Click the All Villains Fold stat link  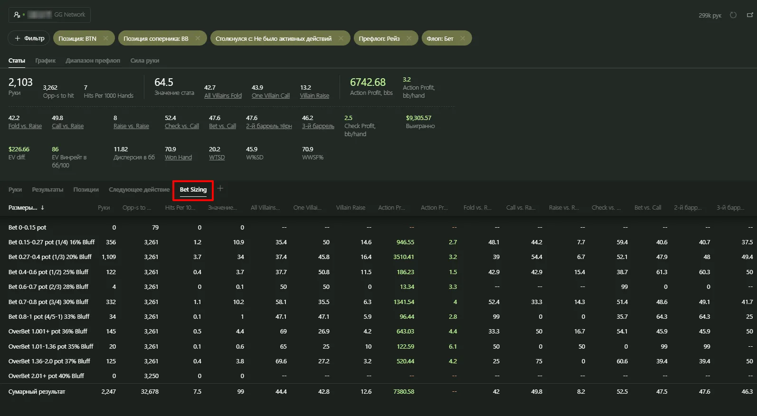tap(223, 96)
